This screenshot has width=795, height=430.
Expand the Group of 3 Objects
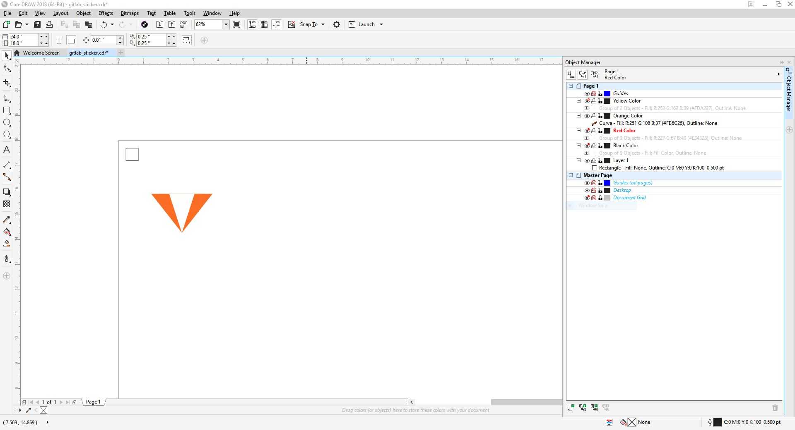586,138
